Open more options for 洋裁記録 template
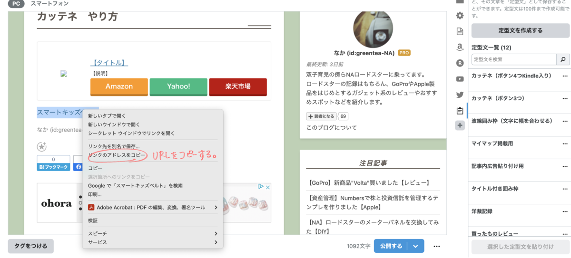 (x=565, y=211)
